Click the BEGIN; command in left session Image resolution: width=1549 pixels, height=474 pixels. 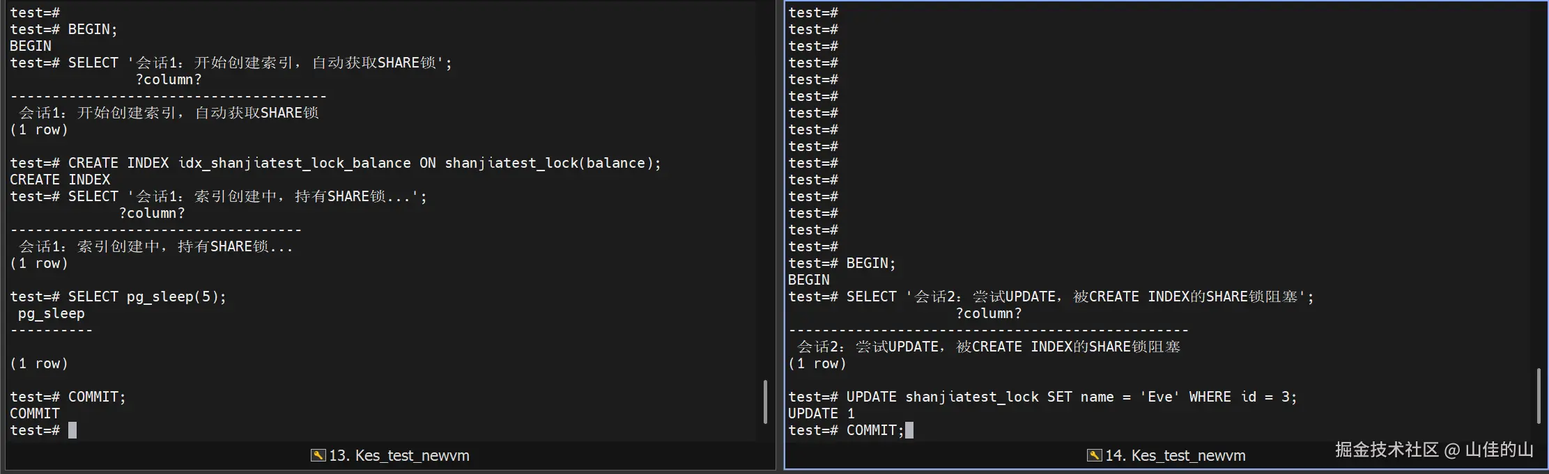pos(92,29)
